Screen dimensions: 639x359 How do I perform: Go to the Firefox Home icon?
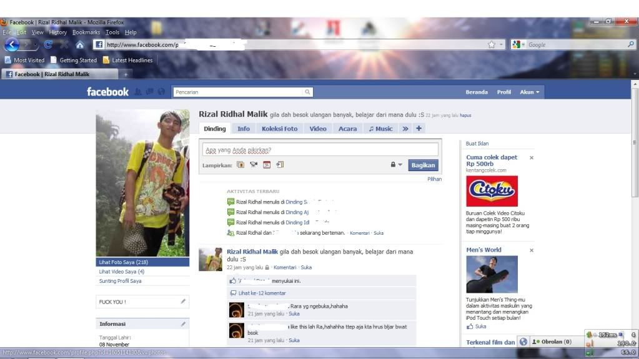tap(80, 45)
